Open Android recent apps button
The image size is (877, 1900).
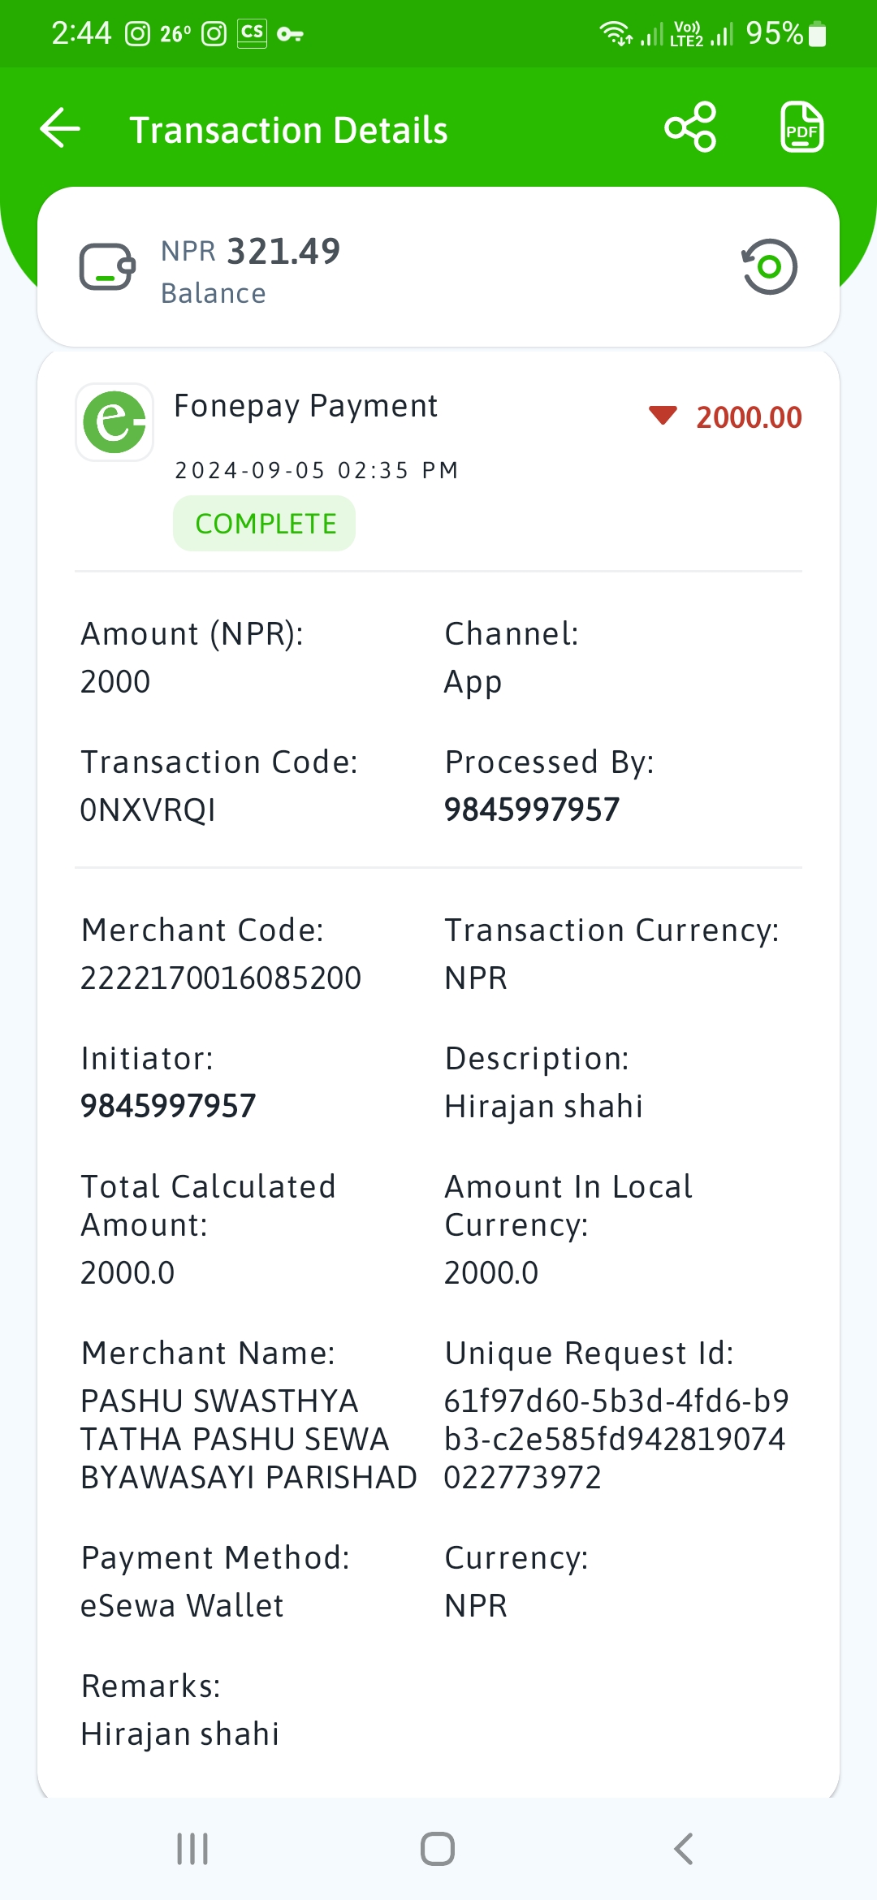click(192, 1849)
